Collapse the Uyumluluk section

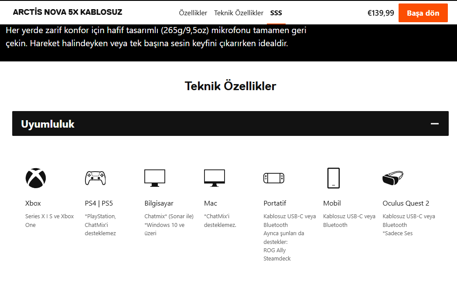pyautogui.click(x=230, y=123)
